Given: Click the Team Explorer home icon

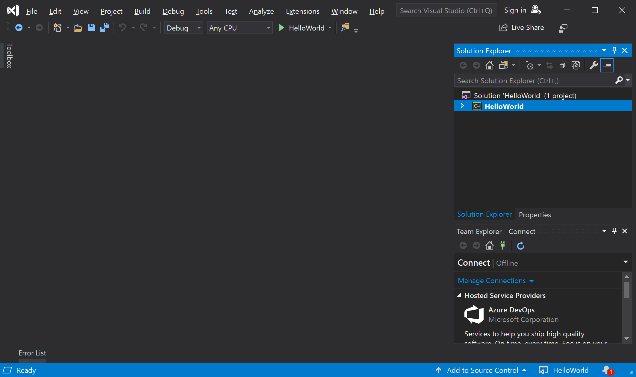Looking at the screenshot, I should 490,245.
